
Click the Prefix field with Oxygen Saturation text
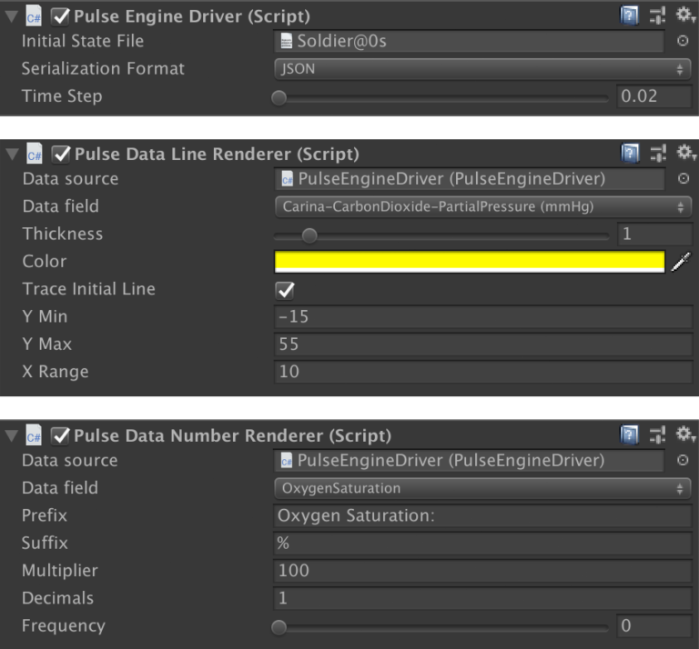point(482,516)
